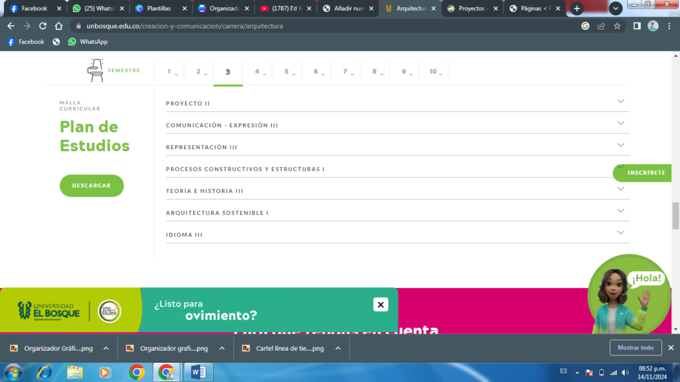
Task: Expand the PROYECTO II course row
Action: coord(620,101)
